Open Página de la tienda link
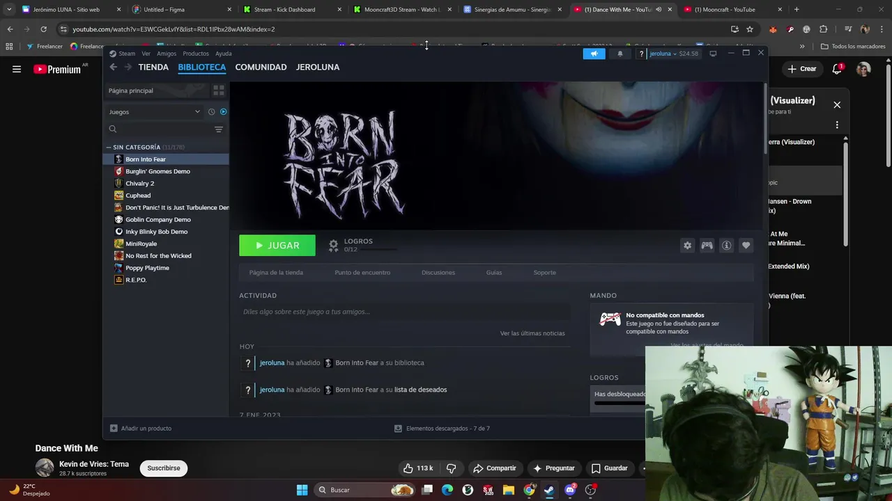 (276, 273)
